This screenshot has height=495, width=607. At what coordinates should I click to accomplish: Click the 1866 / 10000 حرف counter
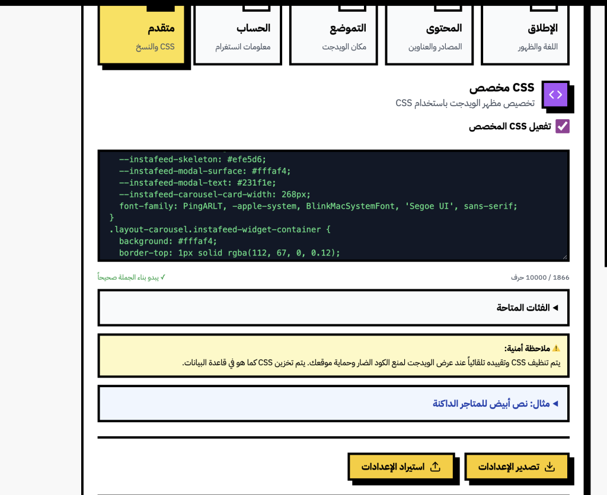click(540, 277)
